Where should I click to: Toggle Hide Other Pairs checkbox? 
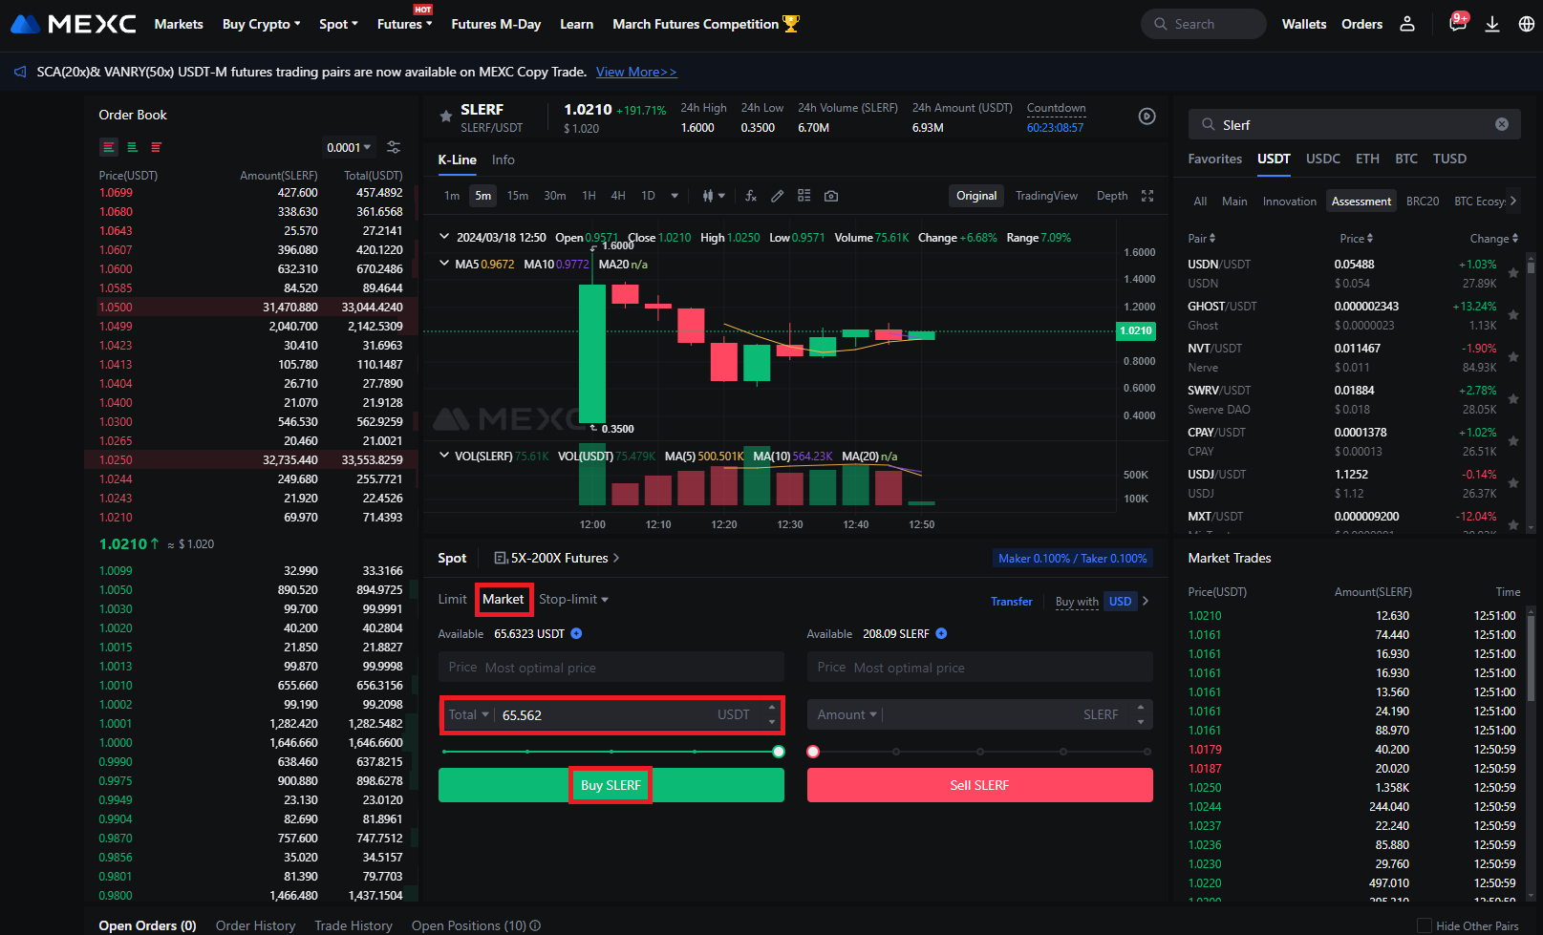pos(1425,925)
